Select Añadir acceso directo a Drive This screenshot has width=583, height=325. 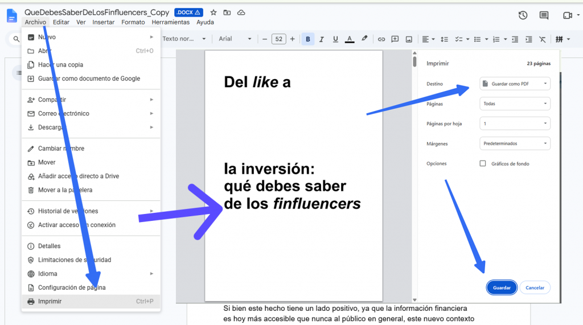[x=91, y=176]
